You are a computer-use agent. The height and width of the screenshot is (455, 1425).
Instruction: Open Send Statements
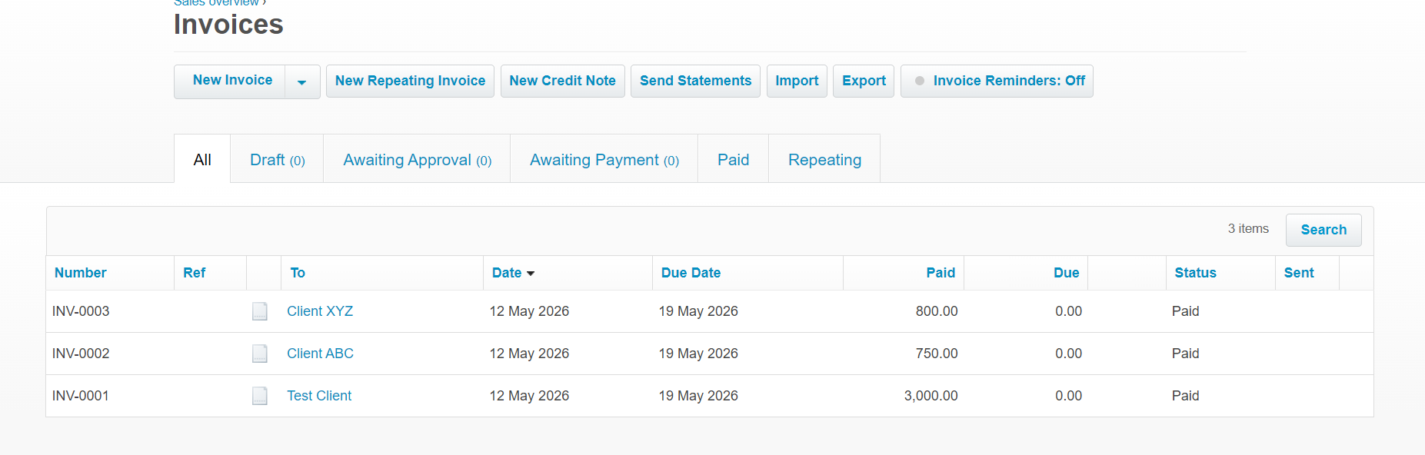coord(695,81)
